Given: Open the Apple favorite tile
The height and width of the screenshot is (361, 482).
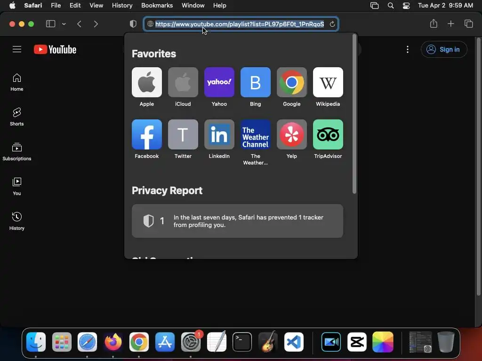Looking at the screenshot, I should [x=147, y=82].
